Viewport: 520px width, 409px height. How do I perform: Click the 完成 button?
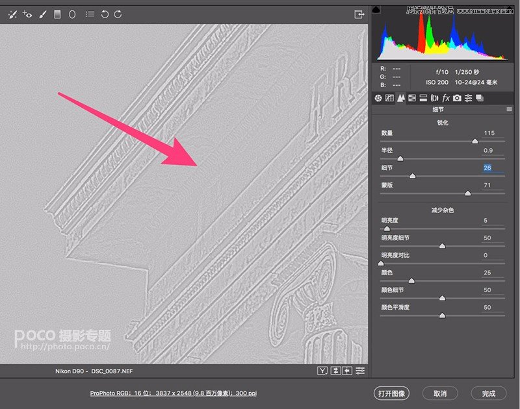pyautogui.click(x=489, y=393)
